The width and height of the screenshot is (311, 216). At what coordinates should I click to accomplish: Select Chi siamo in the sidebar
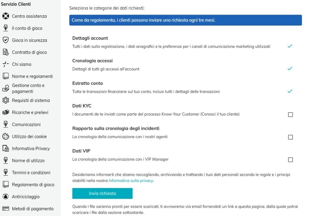[22, 64]
